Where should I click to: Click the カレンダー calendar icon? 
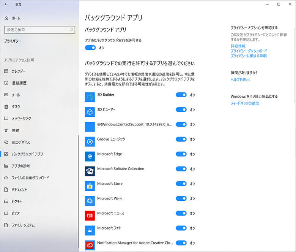pyautogui.click(x=6, y=71)
